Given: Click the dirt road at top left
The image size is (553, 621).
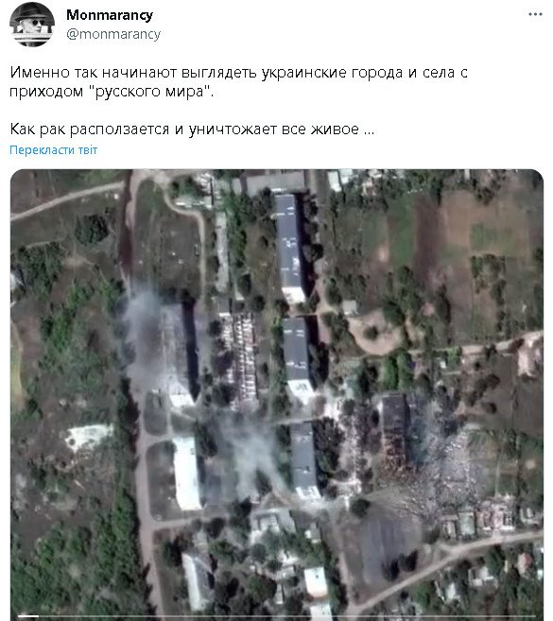Looking at the screenshot, I should (67, 200).
